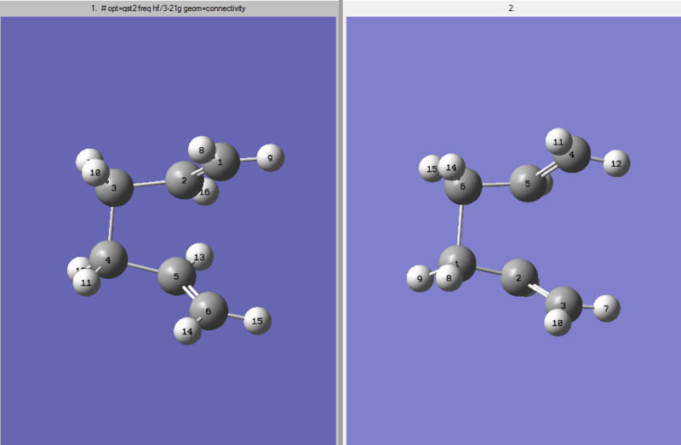This screenshot has width=681, height=445.
Task: Select hydrogen atom 10 in view 1
Action: point(95,173)
